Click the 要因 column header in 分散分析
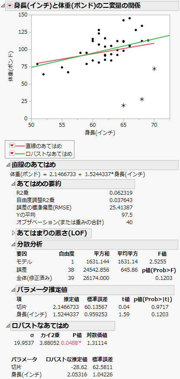 [22, 254]
